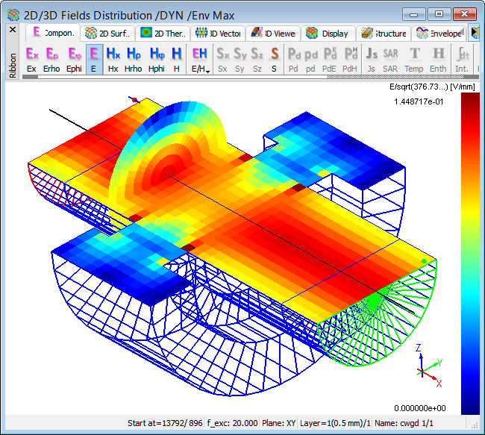Close the ribbon panel with X
The width and height of the screenshot is (485, 435).
[12, 31]
